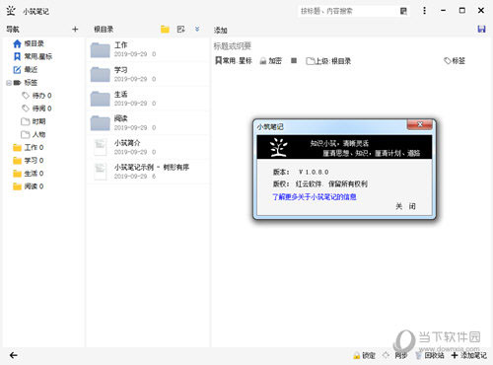Click 添加笔记 to add a note
The height and width of the screenshot is (365, 493).
(x=469, y=355)
